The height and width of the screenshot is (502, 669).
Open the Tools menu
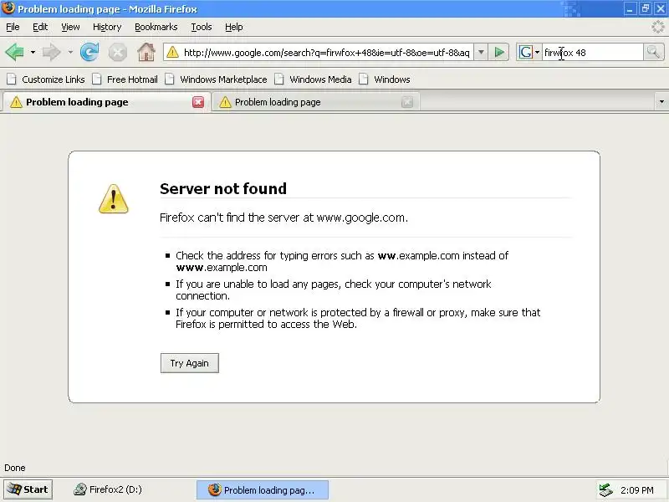(202, 27)
